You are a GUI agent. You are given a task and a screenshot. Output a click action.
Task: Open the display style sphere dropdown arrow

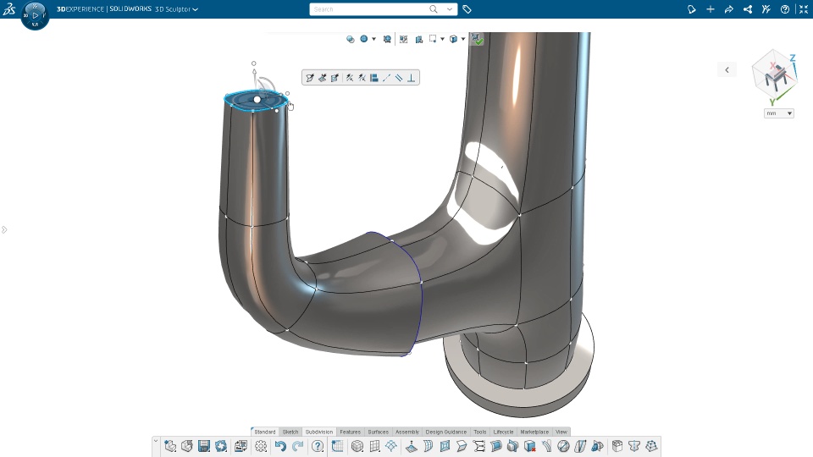click(x=373, y=39)
